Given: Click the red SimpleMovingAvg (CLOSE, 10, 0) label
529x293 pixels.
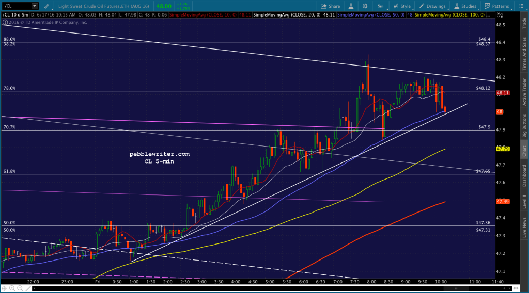Looking at the screenshot, I should [203, 15].
